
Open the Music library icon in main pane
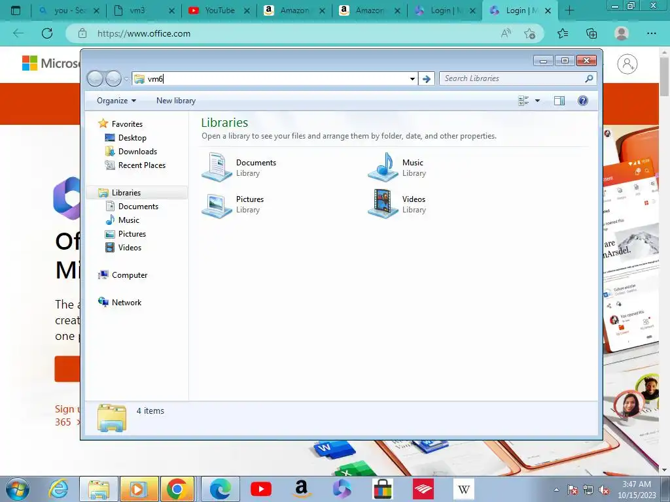click(x=383, y=167)
